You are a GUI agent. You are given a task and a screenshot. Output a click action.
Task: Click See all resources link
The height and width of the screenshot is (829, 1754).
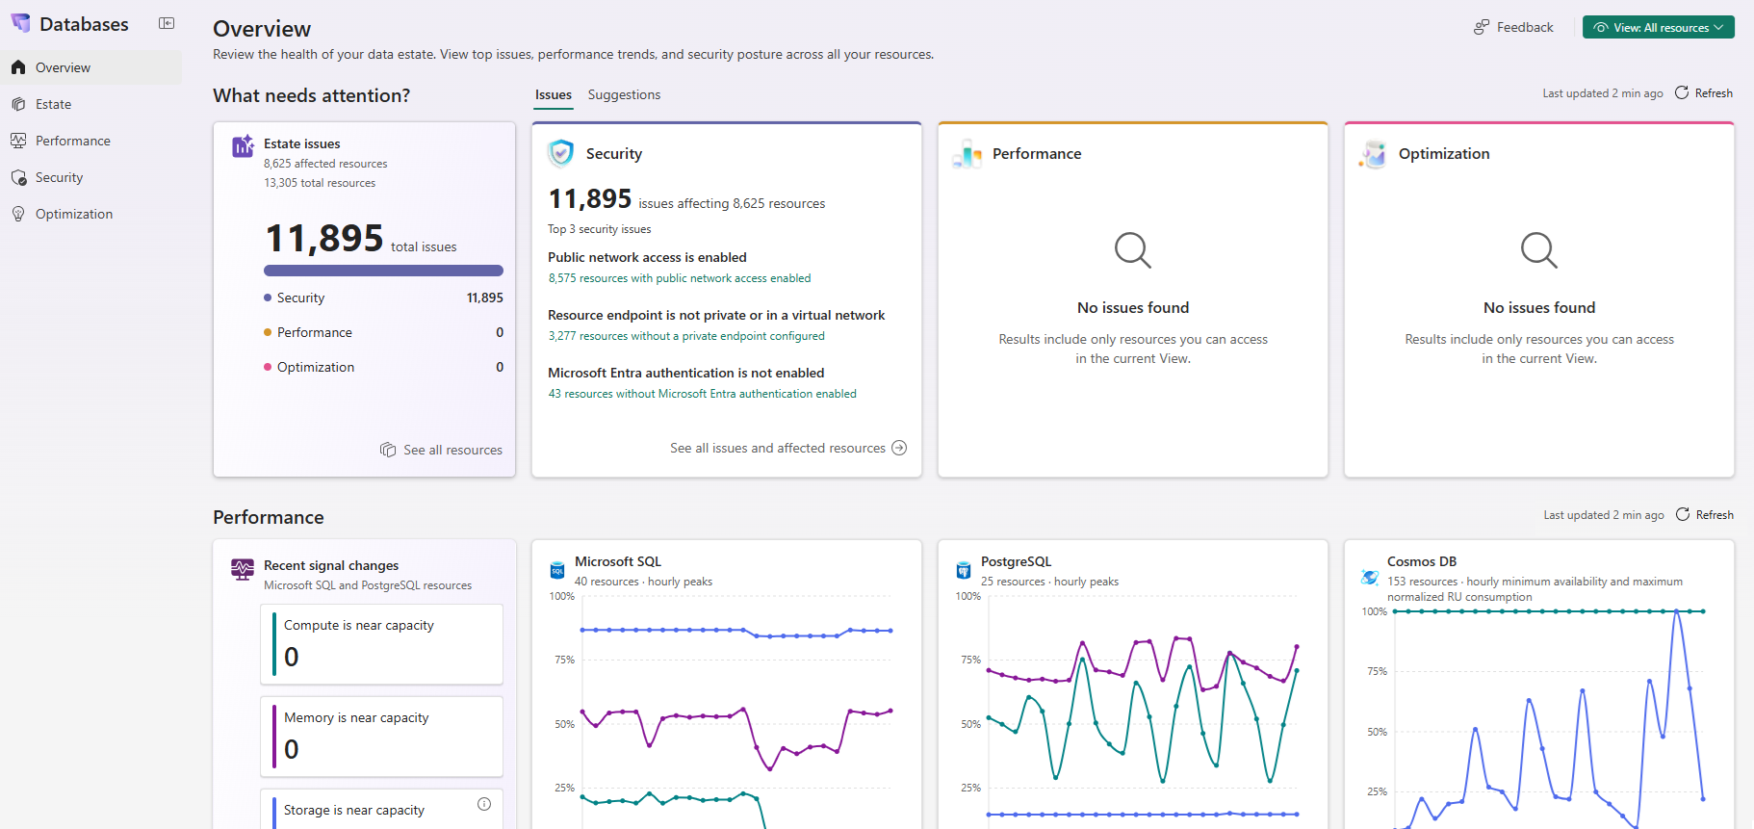(442, 450)
